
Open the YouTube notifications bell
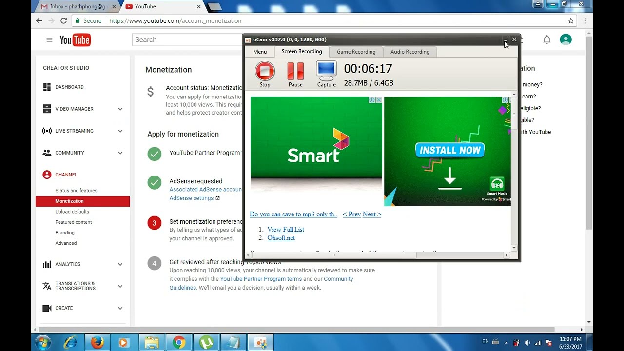coord(547,40)
